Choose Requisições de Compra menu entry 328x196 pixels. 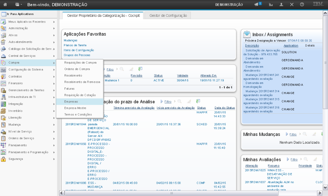(80, 63)
